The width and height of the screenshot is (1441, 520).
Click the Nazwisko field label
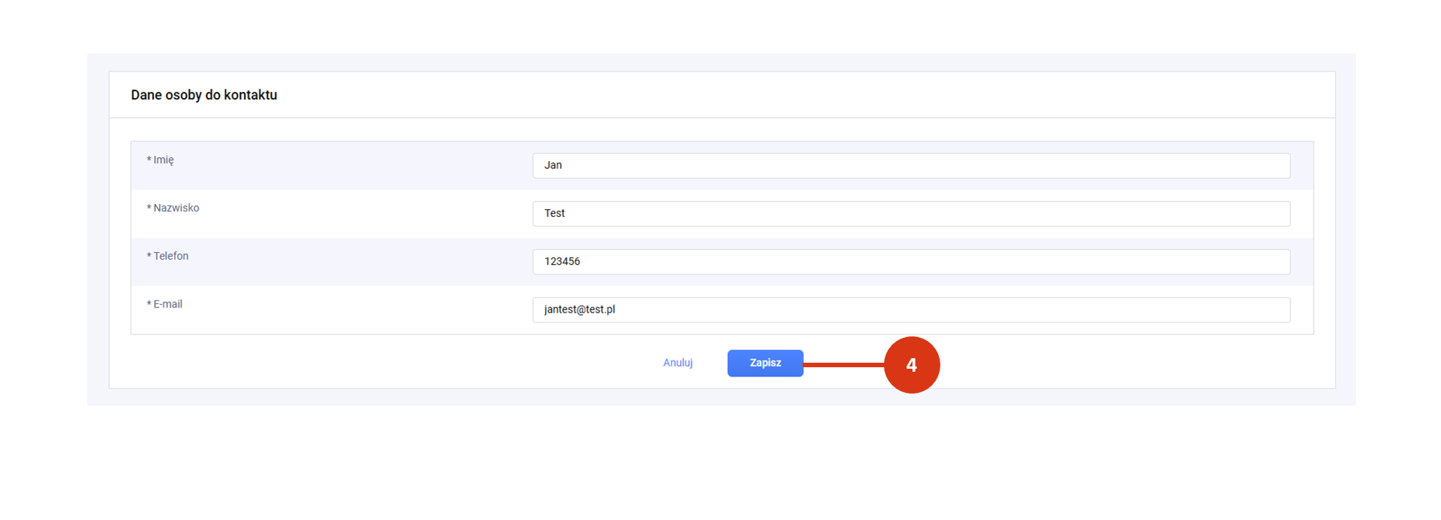coord(176,208)
